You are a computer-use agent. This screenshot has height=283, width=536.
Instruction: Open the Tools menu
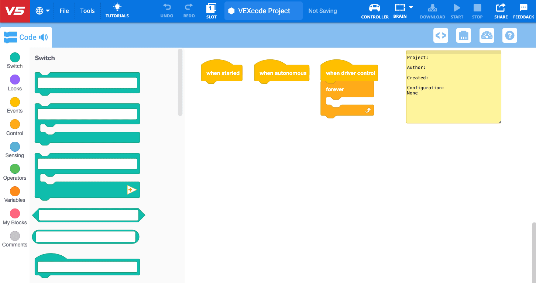(87, 11)
